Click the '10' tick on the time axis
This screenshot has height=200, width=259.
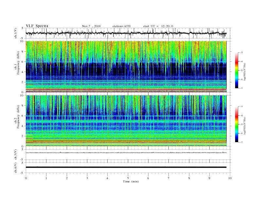[230, 178]
